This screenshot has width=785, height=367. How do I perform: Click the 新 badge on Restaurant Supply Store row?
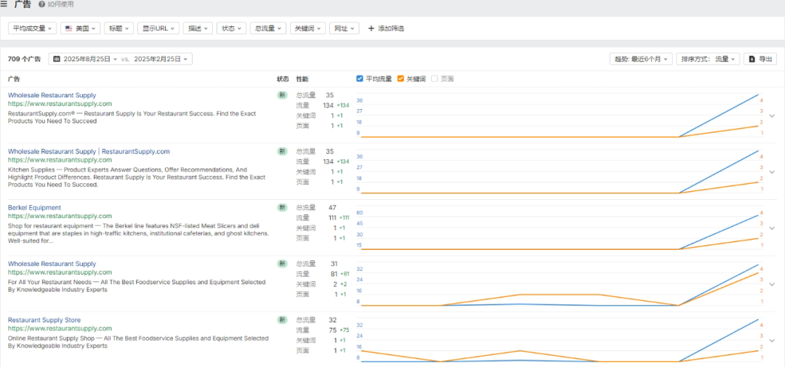(x=282, y=320)
